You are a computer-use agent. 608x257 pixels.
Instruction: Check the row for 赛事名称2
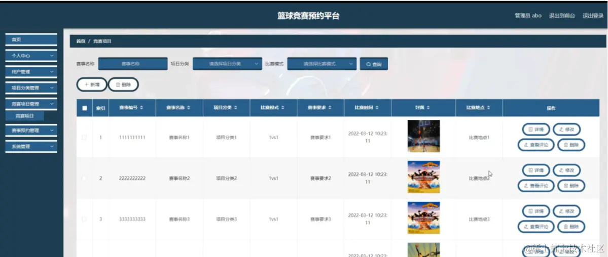84,179
